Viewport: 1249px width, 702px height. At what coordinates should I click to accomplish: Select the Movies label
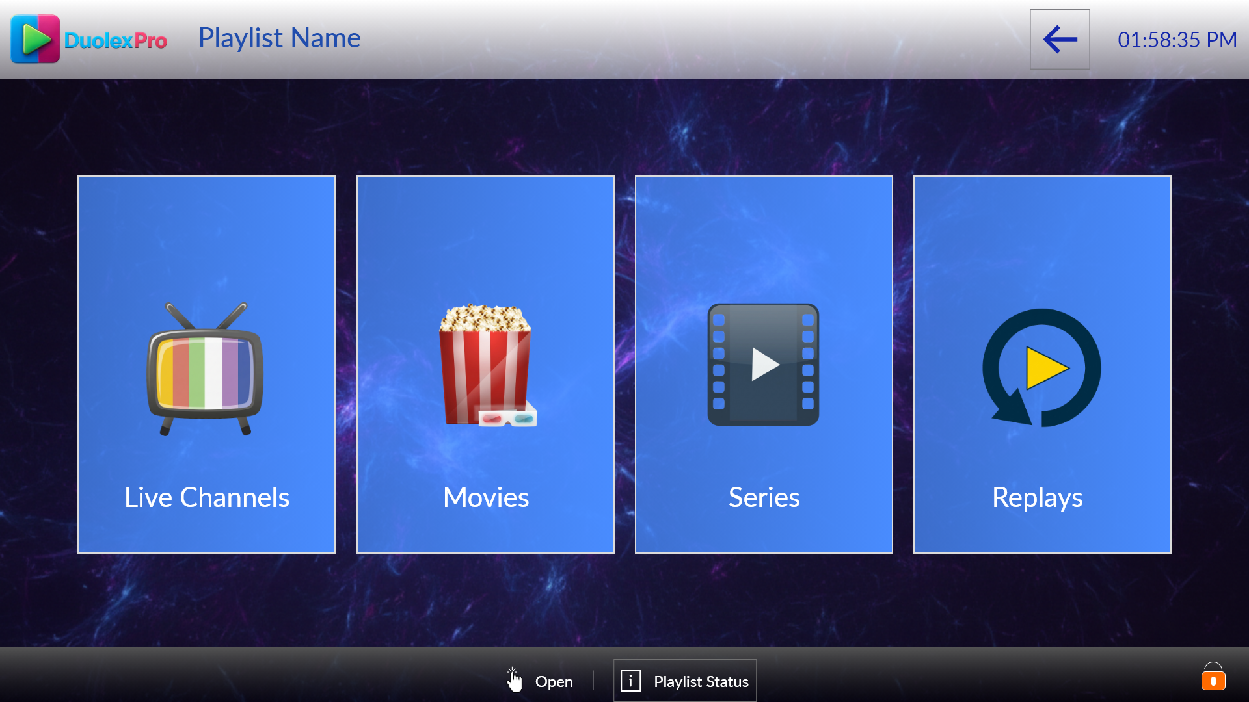click(x=485, y=498)
